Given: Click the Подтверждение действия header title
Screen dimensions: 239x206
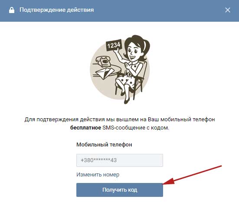Looking at the screenshot, I should click(57, 10).
